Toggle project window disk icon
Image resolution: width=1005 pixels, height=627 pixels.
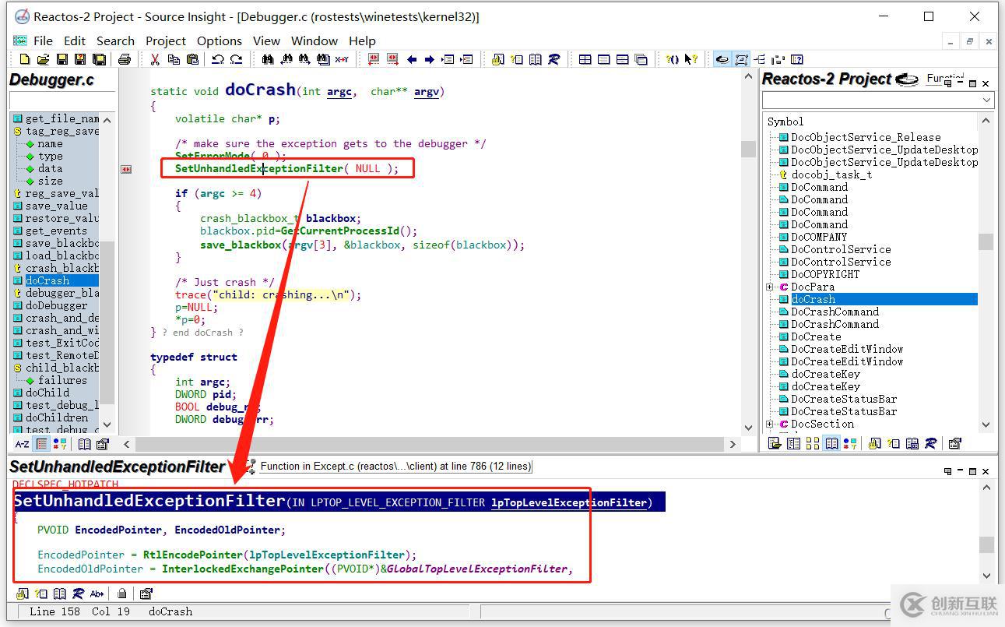722,59
